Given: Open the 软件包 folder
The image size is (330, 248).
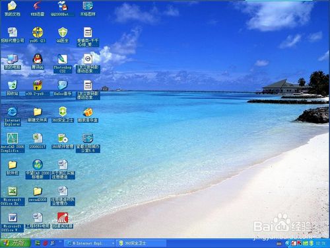Looking at the screenshot, I should [x=13, y=167].
